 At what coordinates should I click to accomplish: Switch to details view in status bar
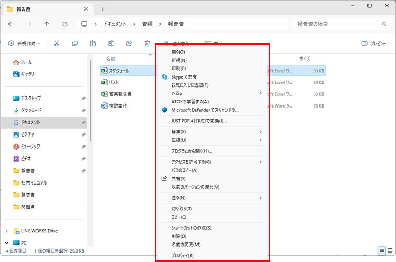point(381,250)
